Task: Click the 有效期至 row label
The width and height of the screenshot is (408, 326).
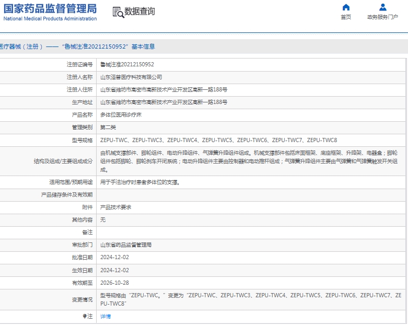Action: [82, 283]
